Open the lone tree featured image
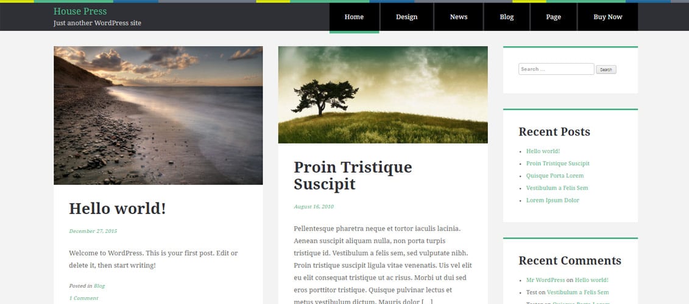The width and height of the screenshot is (689, 304). (383, 95)
